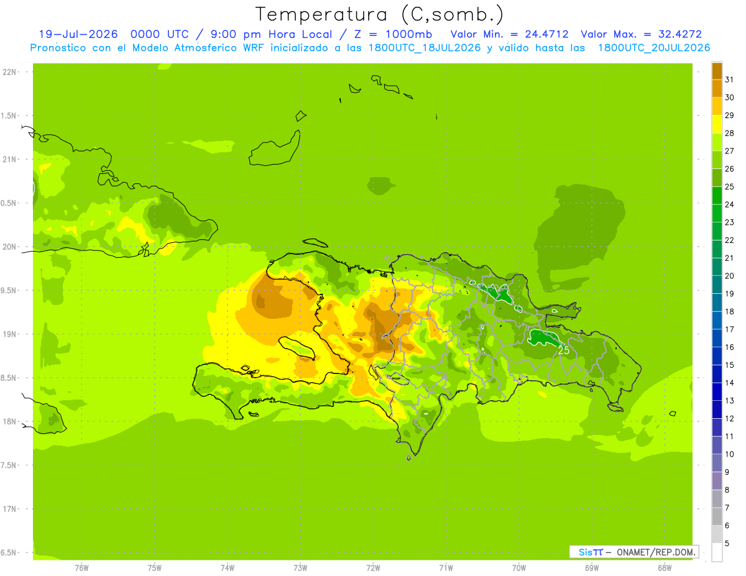Click the "Valor Min. = 24.4712" value

(509, 34)
